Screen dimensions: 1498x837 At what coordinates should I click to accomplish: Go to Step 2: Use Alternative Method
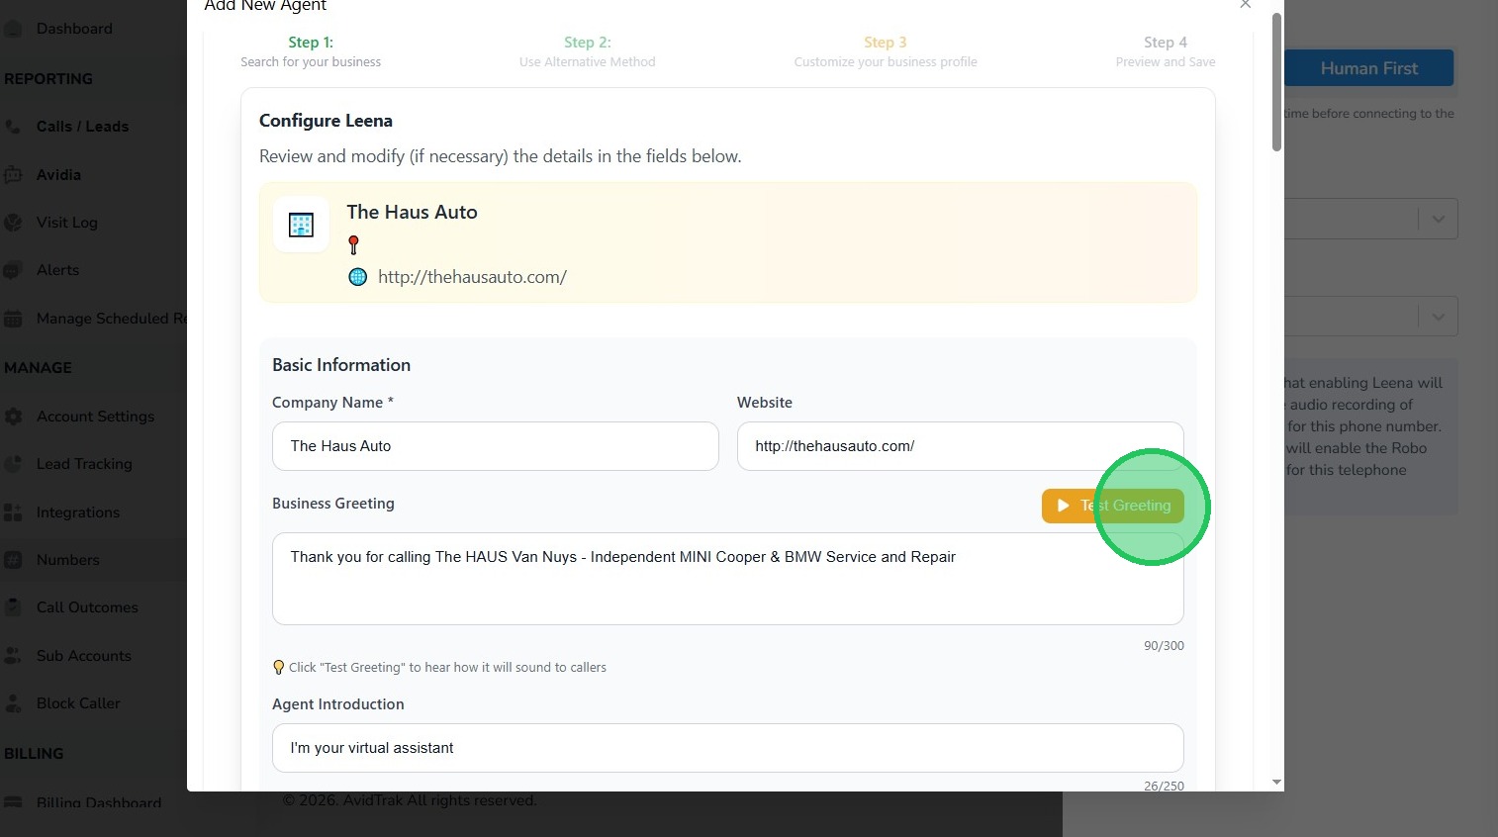587,51
